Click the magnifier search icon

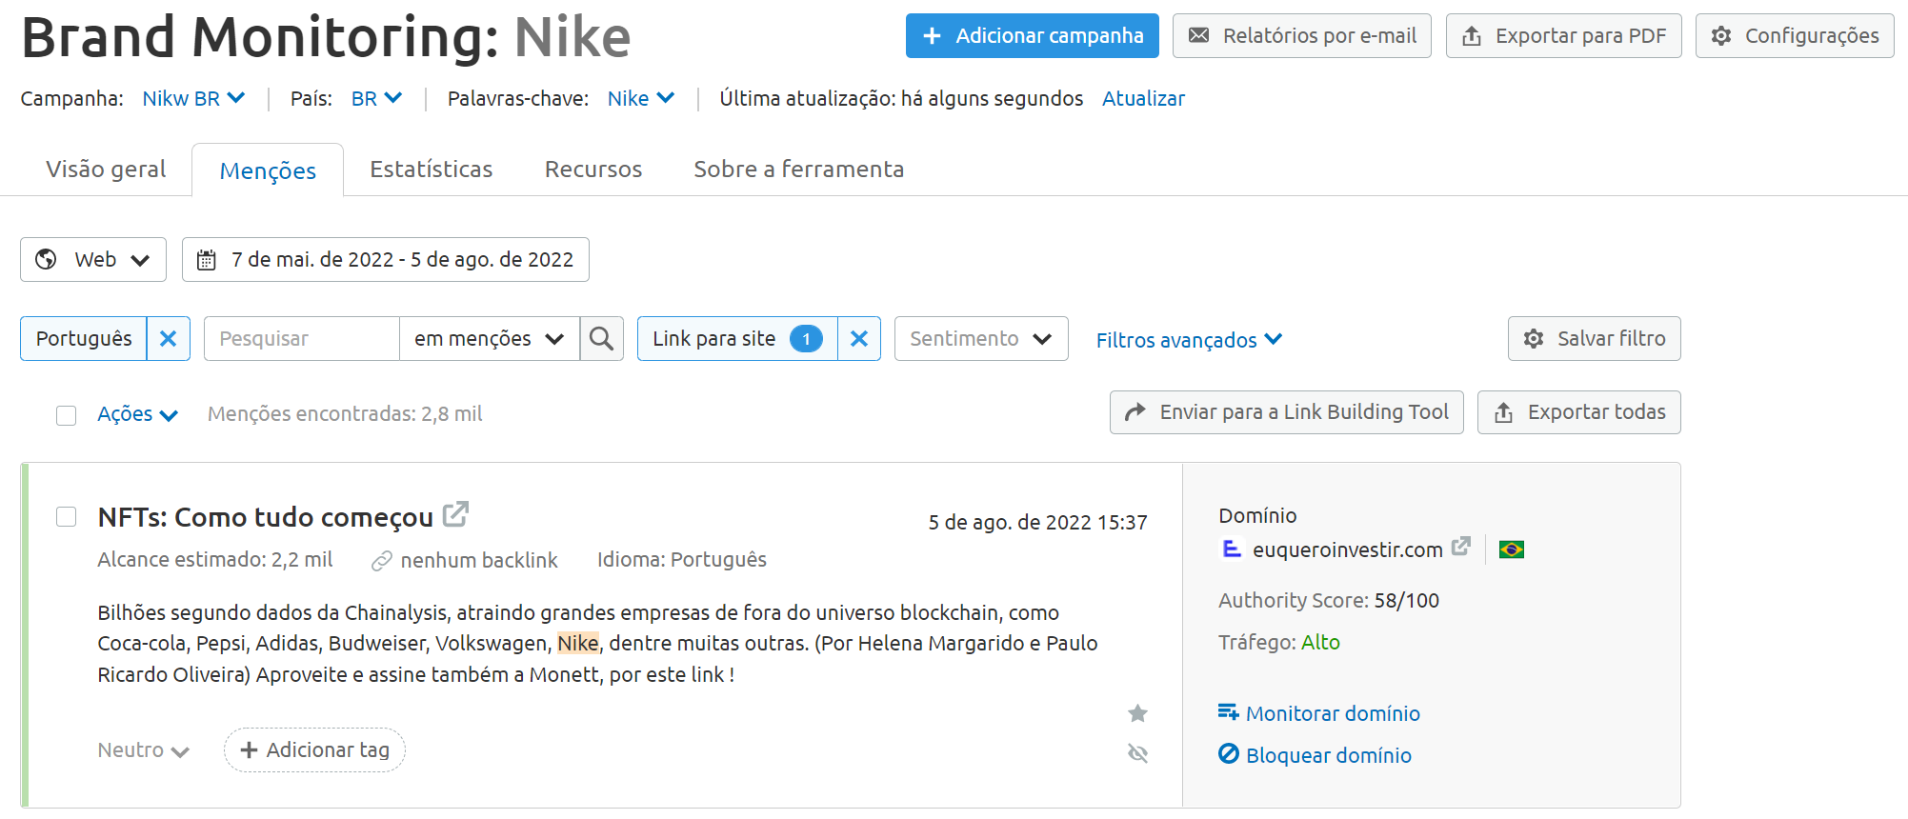(601, 339)
